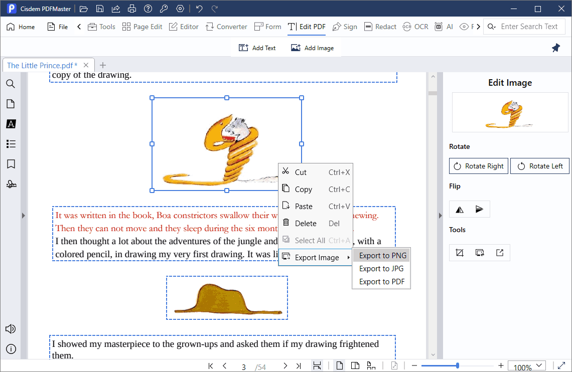
Task: Redo the last action
Action: (215, 9)
